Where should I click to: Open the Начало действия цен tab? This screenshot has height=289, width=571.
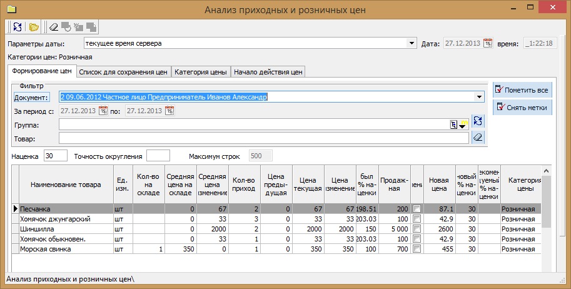pos(268,72)
